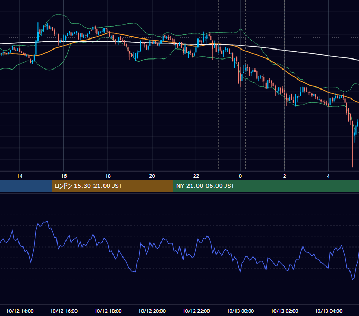This screenshot has width=359, height=316.
Task: Select the ロンドン 15:30-21:00 JST session bar
Action: [112, 186]
